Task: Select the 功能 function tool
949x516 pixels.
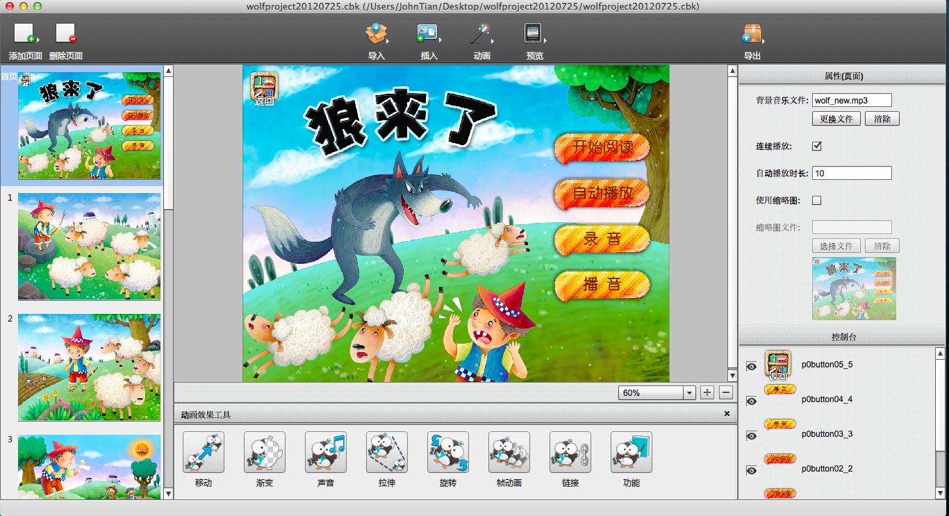Action: [632, 452]
